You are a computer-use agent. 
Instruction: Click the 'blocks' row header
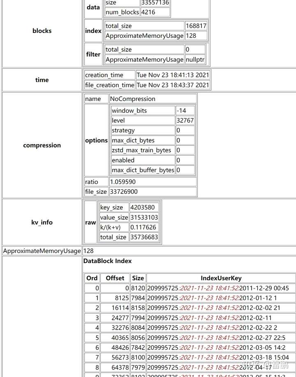coord(42,31)
